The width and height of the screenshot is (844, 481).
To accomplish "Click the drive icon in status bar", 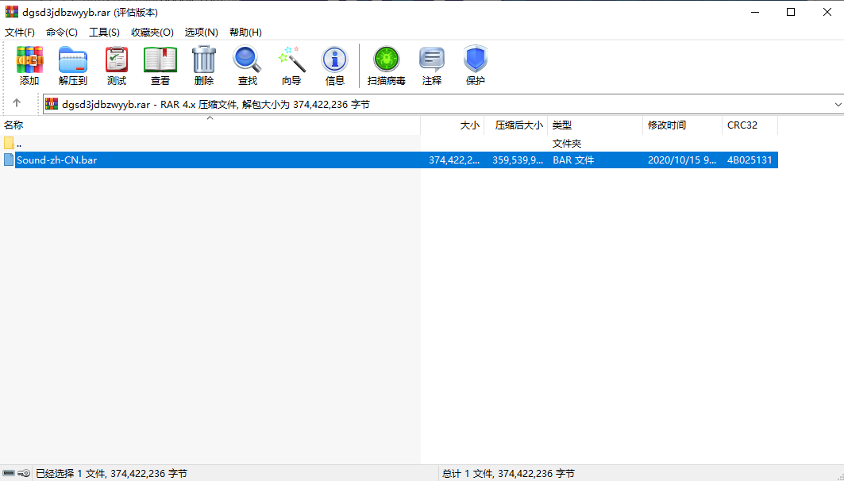I will [x=10, y=474].
